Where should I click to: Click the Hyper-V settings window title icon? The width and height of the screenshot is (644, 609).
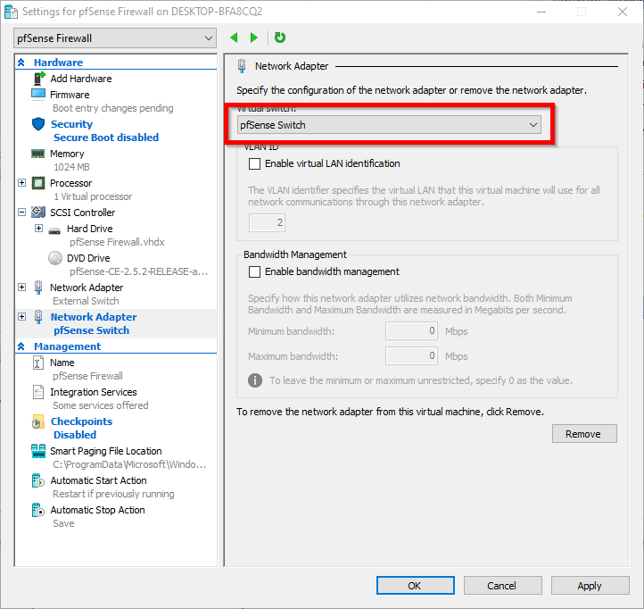11,12
